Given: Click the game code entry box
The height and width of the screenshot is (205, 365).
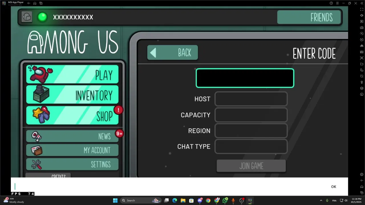Looking at the screenshot, I should click(245, 78).
